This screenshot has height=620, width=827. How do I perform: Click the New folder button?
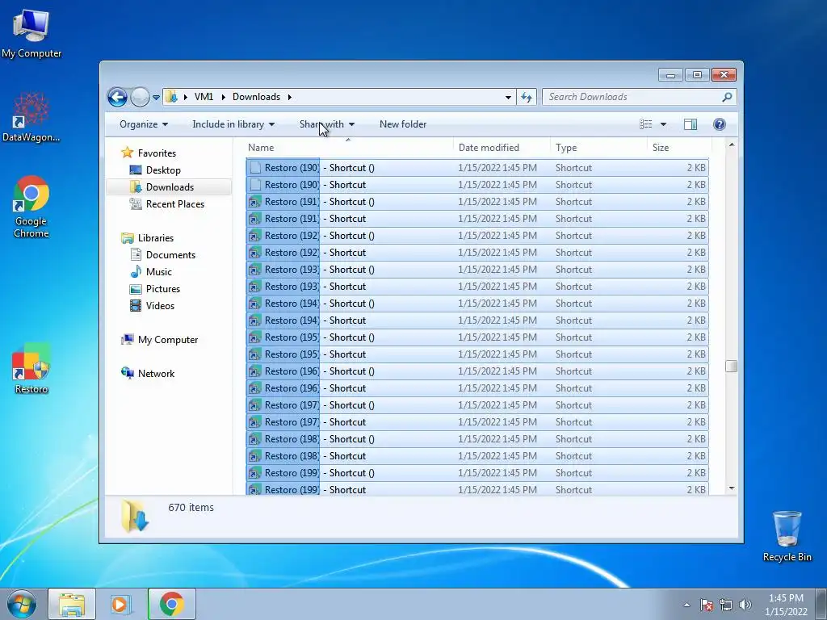403,124
